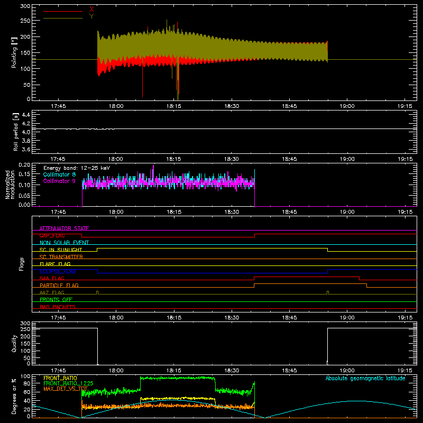This screenshot has height=423, width=423.
Task: Select 'Absolute geomagnetic latitude' label
Action: click(x=365, y=378)
